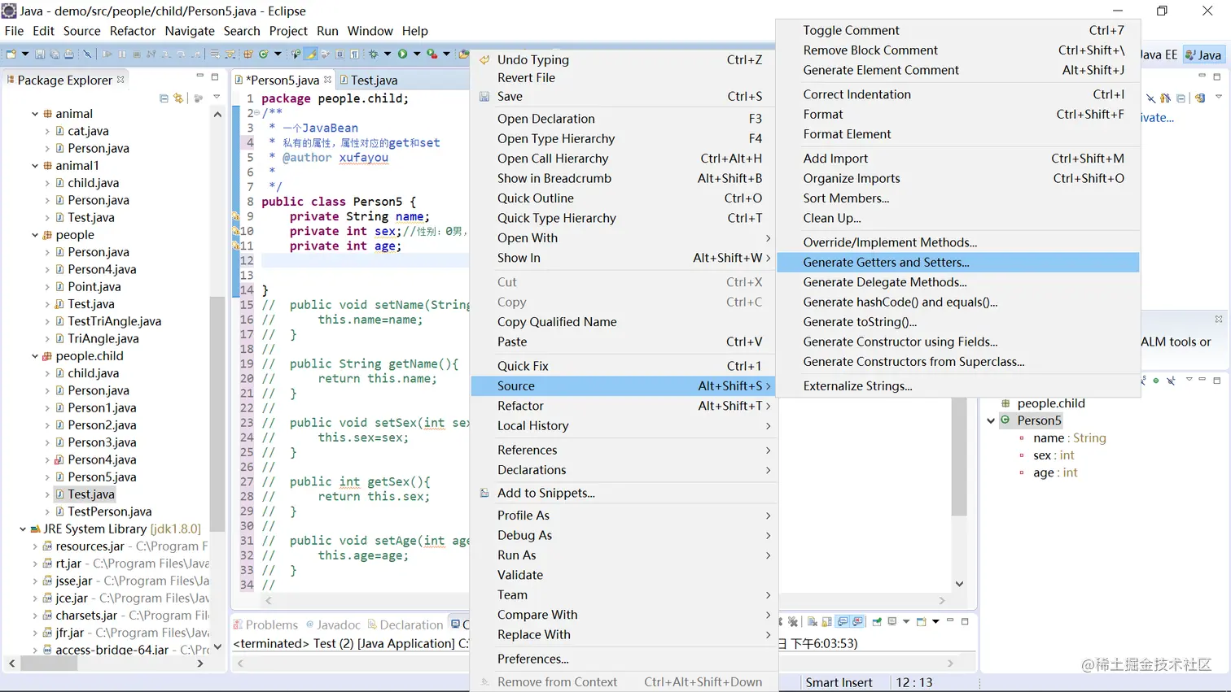Open the Window menu

370,31
